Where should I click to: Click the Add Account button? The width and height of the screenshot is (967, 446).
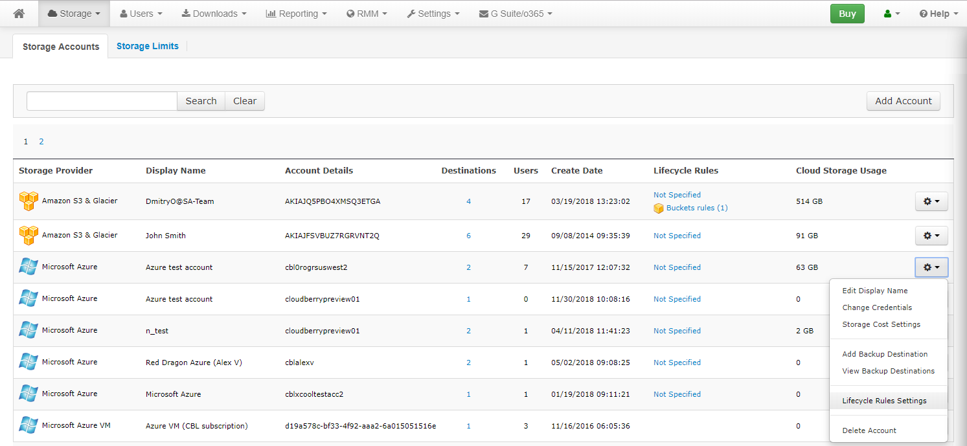coord(904,101)
